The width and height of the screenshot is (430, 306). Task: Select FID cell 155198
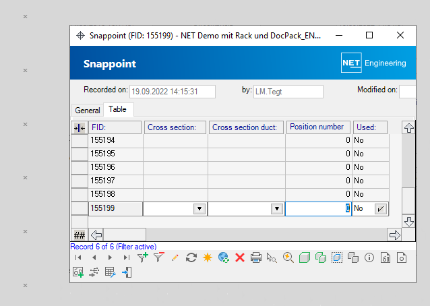(x=115, y=194)
